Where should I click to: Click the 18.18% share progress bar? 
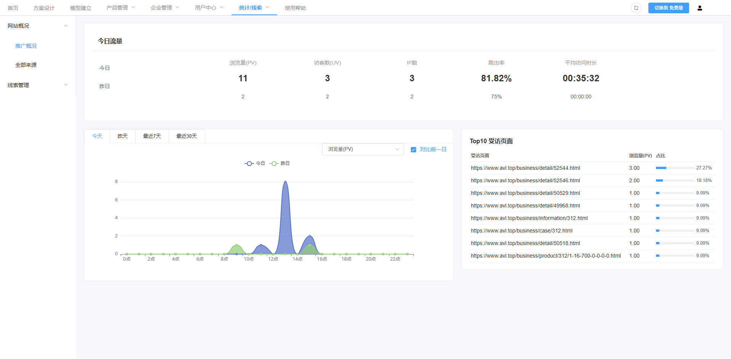coord(675,180)
